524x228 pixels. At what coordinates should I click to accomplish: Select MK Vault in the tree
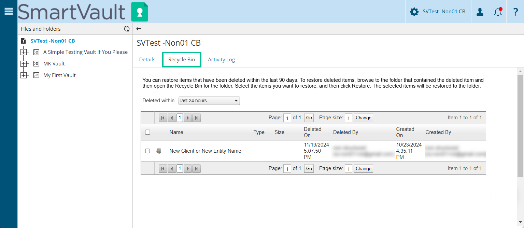tap(54, 64)
